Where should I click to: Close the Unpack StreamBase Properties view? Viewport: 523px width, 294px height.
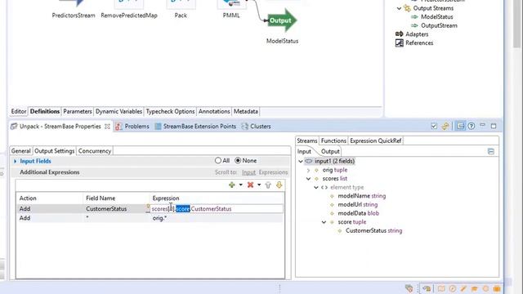pos(107,127)
